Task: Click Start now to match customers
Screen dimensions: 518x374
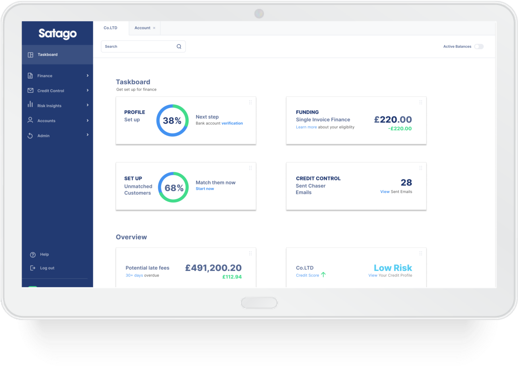Action: coord(205,189)
